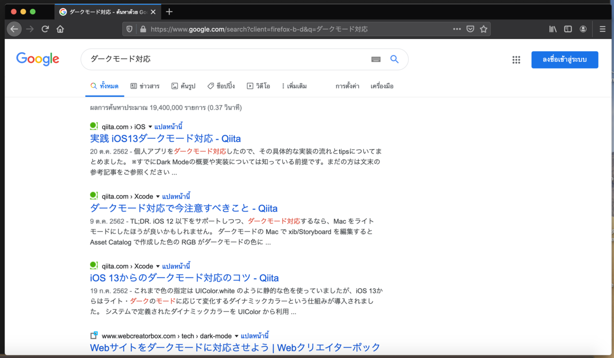This screenshot has height=358, width=614.
Task: Expand dropdown arrow next to webcreatorbox dark-mode
Action: pyautogui.click(x=237, y=336)
